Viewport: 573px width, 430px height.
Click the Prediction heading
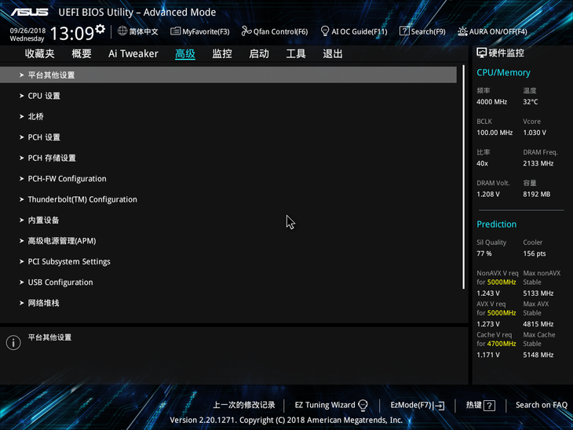(x=496, y=224)
